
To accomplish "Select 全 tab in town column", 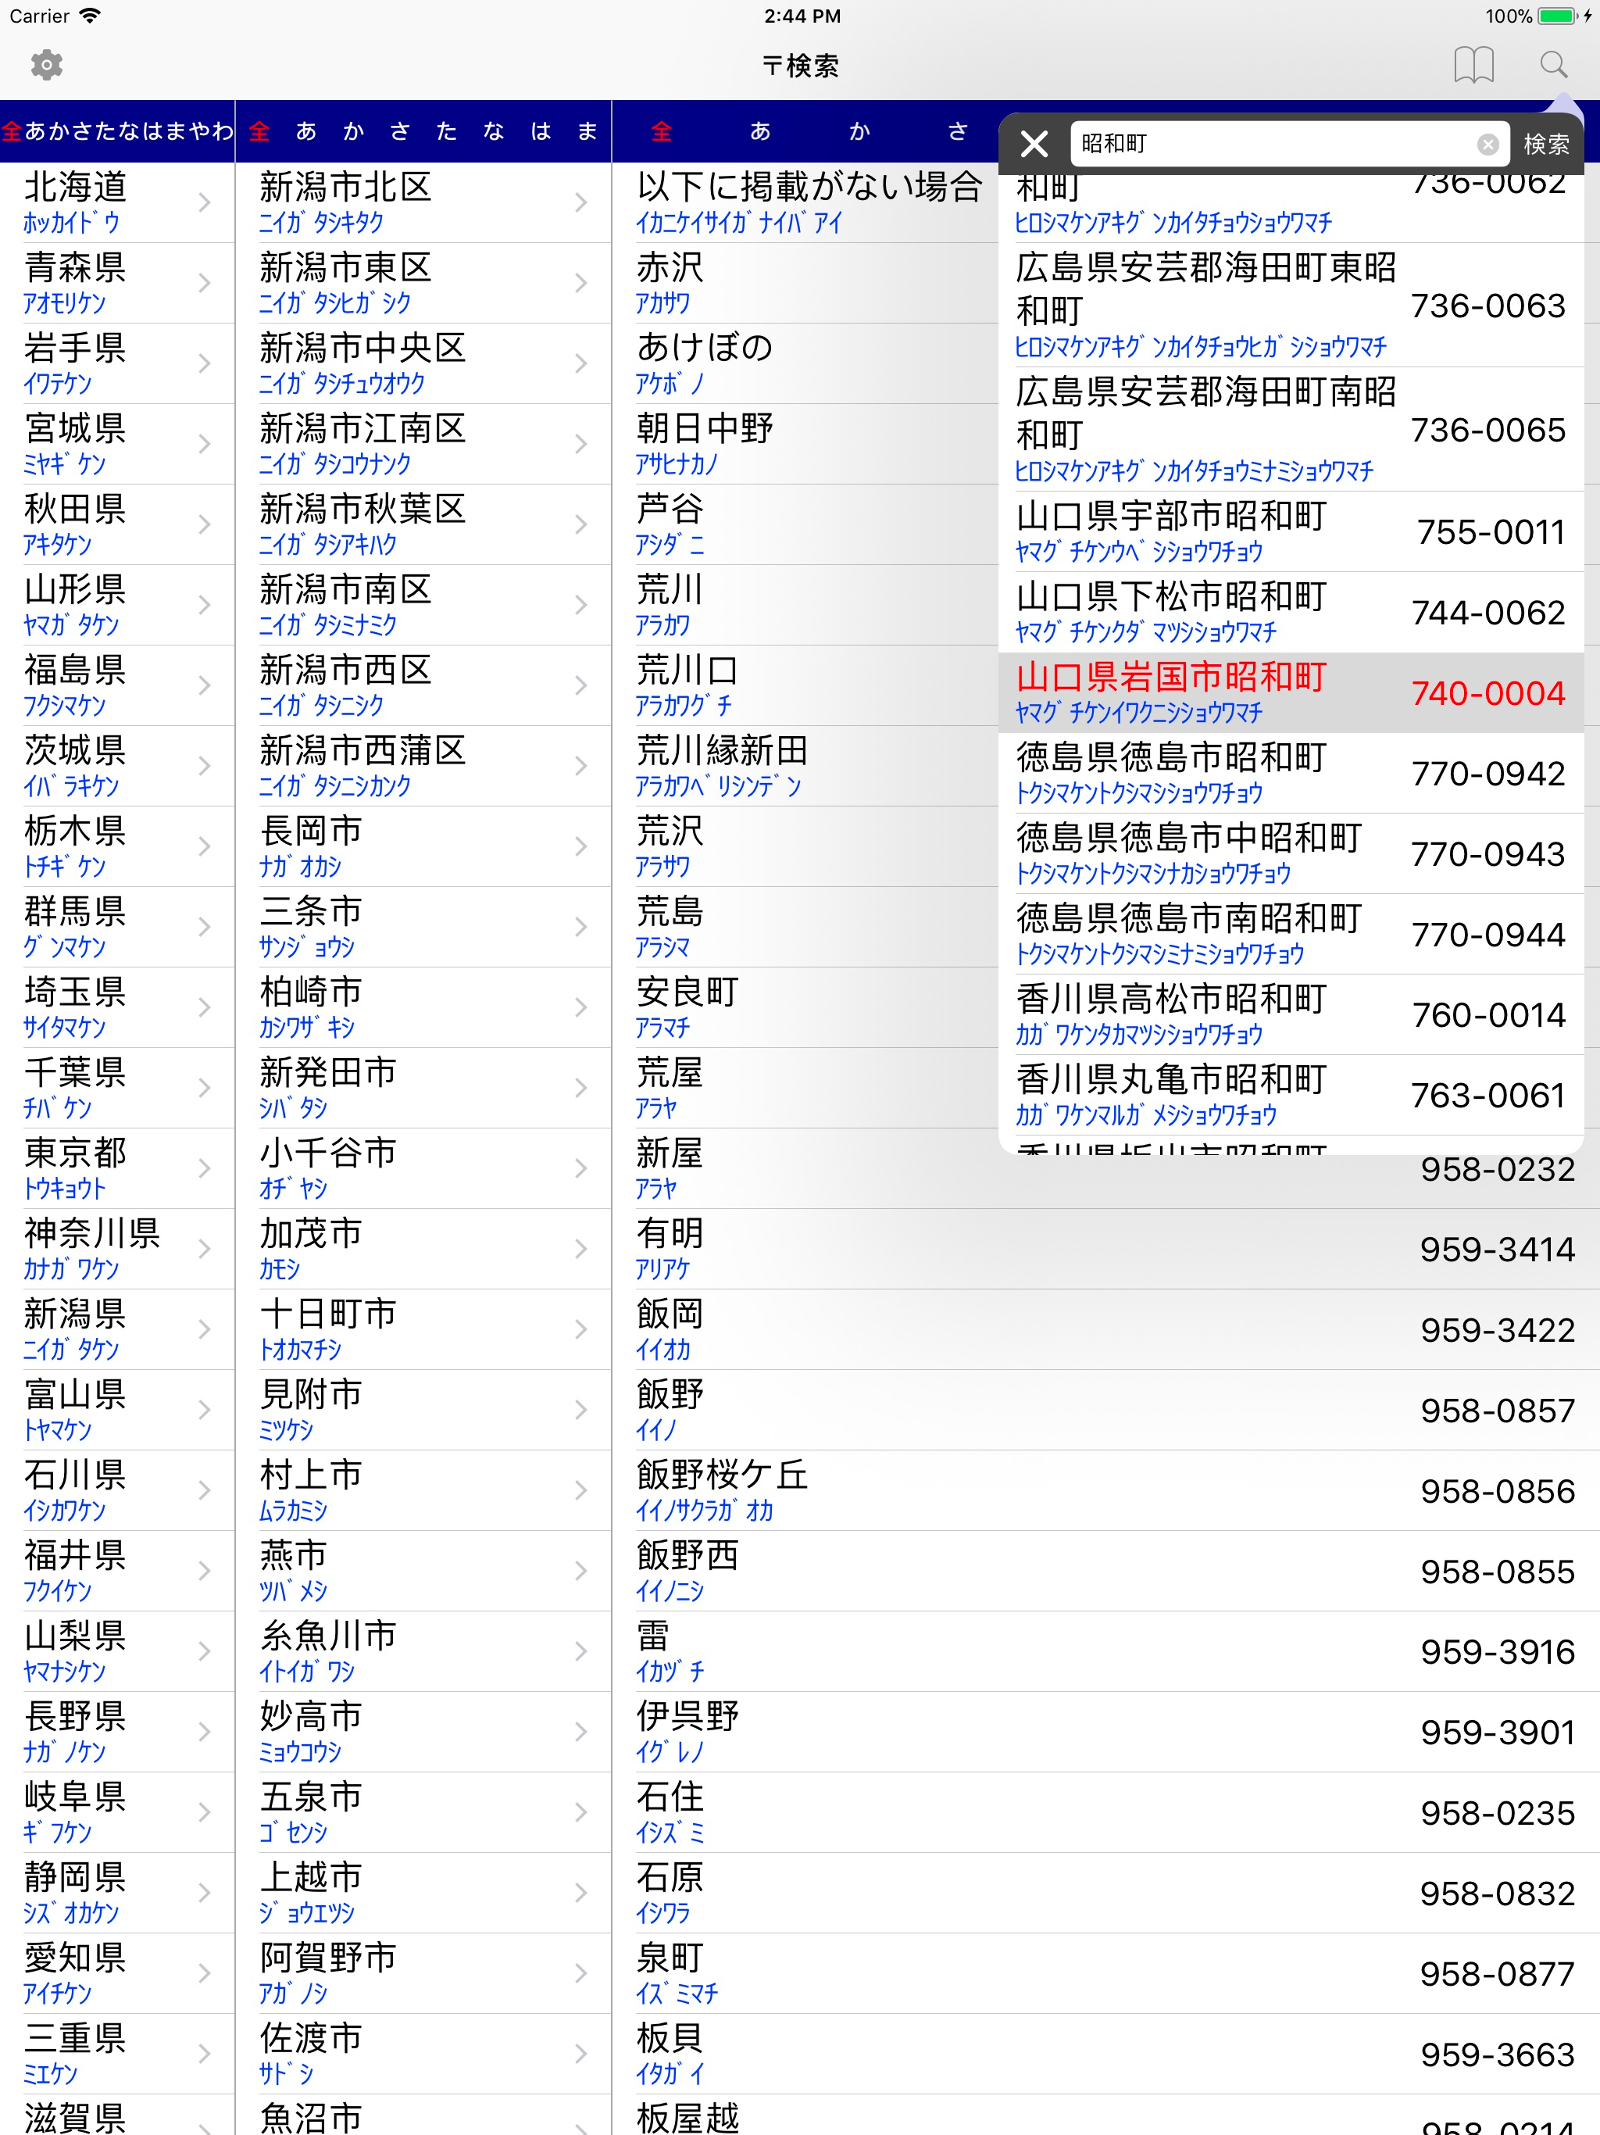I will (x=661, y=131).
